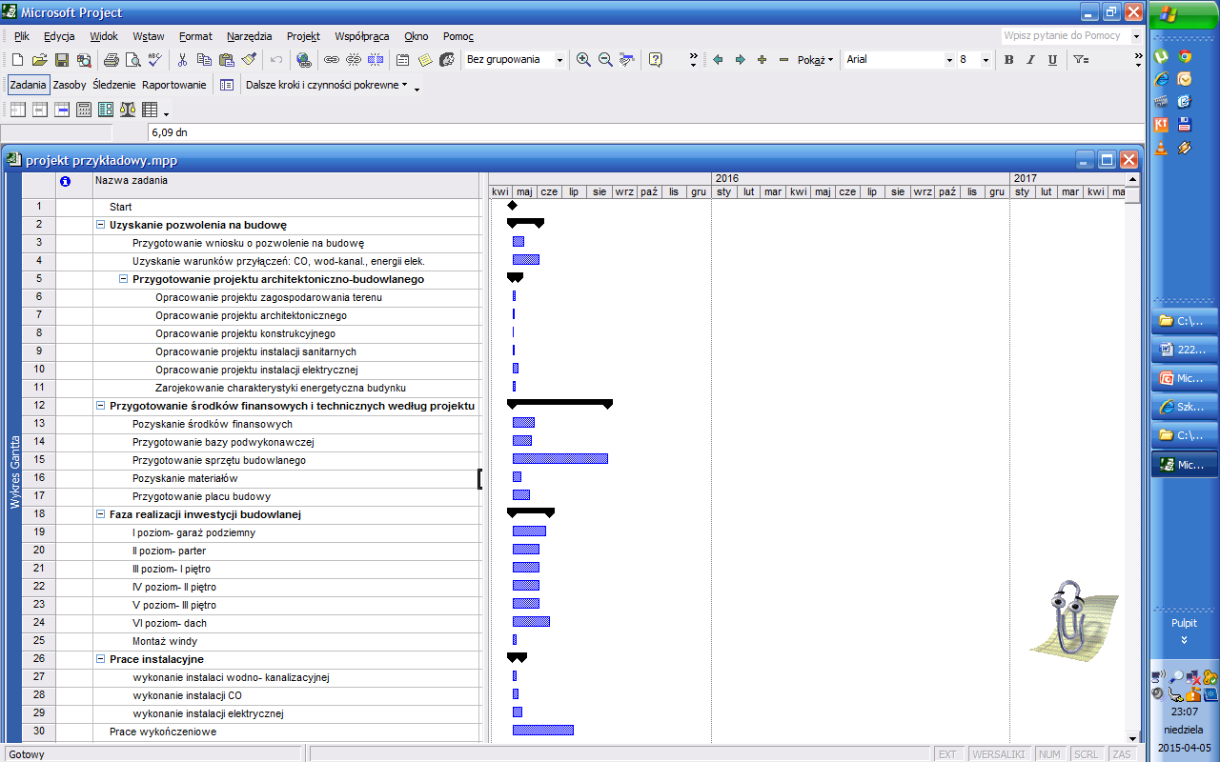The width and height of the screenshot is (1220, 762).
Task: Link tasks with the chain icon
Action: pos(332,60)
